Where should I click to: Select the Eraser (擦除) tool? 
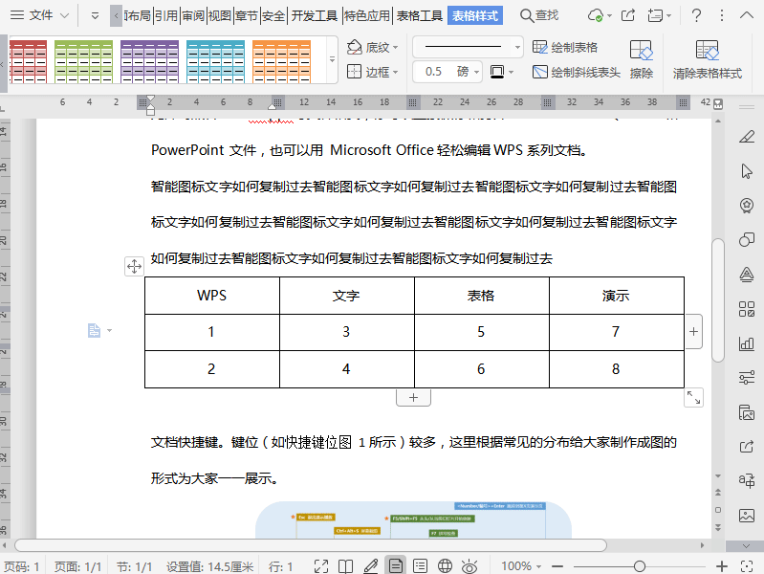[641, 57]
